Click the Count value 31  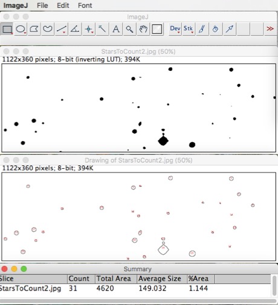pyautogui.click(x=73, y=288)
